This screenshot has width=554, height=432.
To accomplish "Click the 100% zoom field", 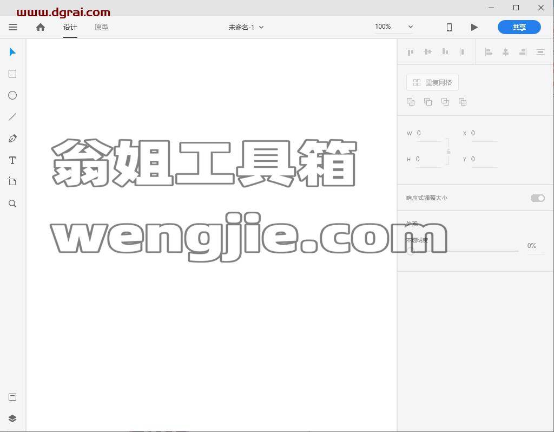I will (383, 27).
